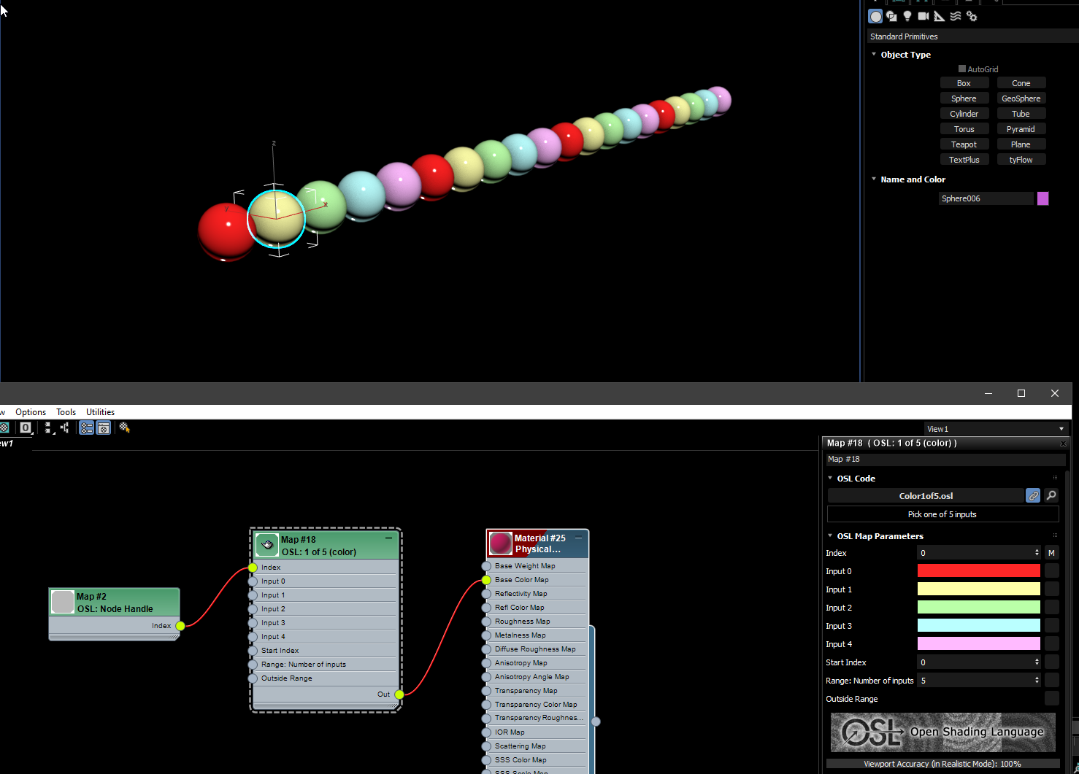
Task: Click the Teapot creation button
Action: coord(964,144)
